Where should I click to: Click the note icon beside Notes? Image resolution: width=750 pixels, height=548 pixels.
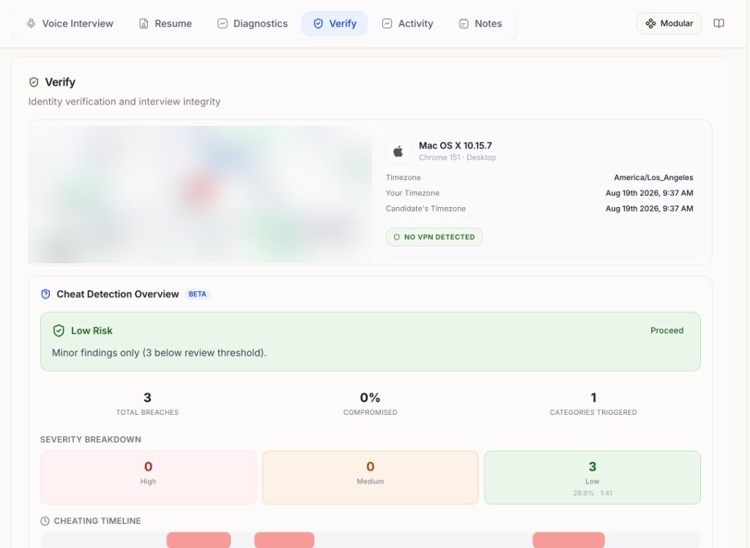(464, 23)
